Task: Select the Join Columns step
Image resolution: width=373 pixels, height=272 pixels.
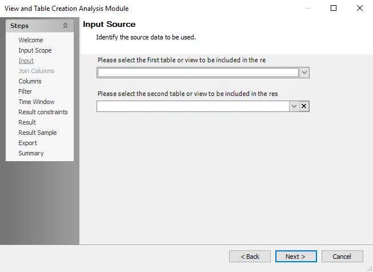Action: coord(36,71)
